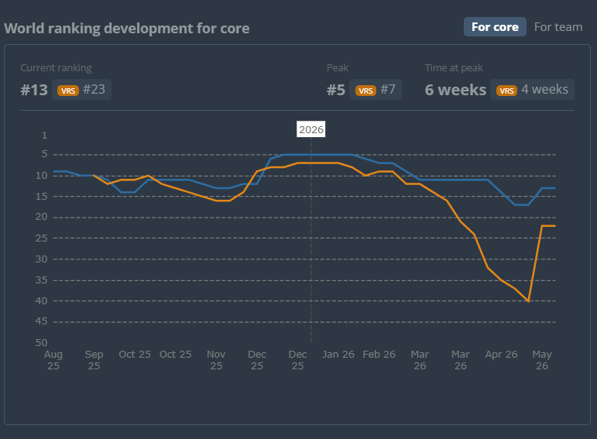The image size is (597, 439).
Task: Click the World ranking development for core heading
Action: [127, 28]
